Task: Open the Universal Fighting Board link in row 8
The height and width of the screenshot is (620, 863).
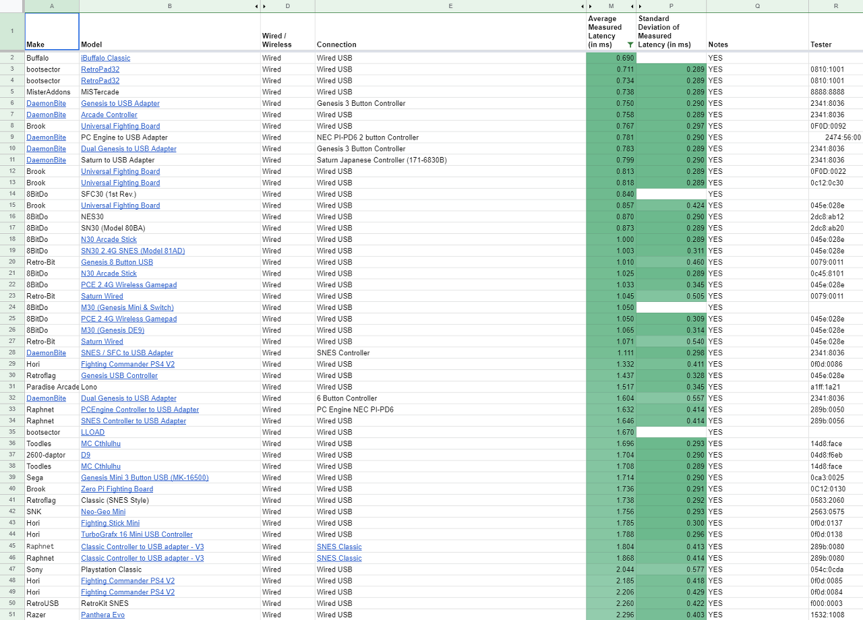Action: pyautogui.click(x=121, y=126)
